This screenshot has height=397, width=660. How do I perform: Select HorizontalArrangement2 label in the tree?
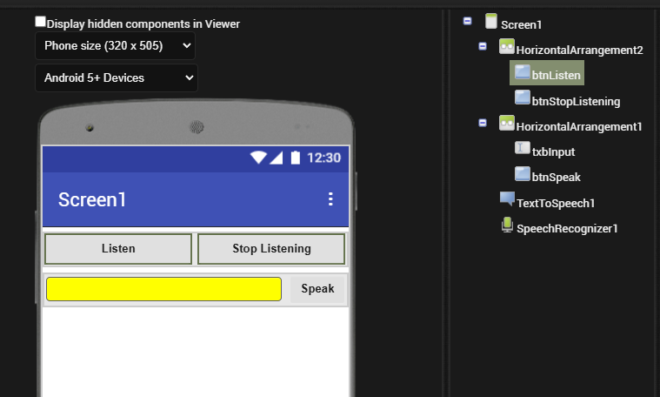click(x=580, y=50)
